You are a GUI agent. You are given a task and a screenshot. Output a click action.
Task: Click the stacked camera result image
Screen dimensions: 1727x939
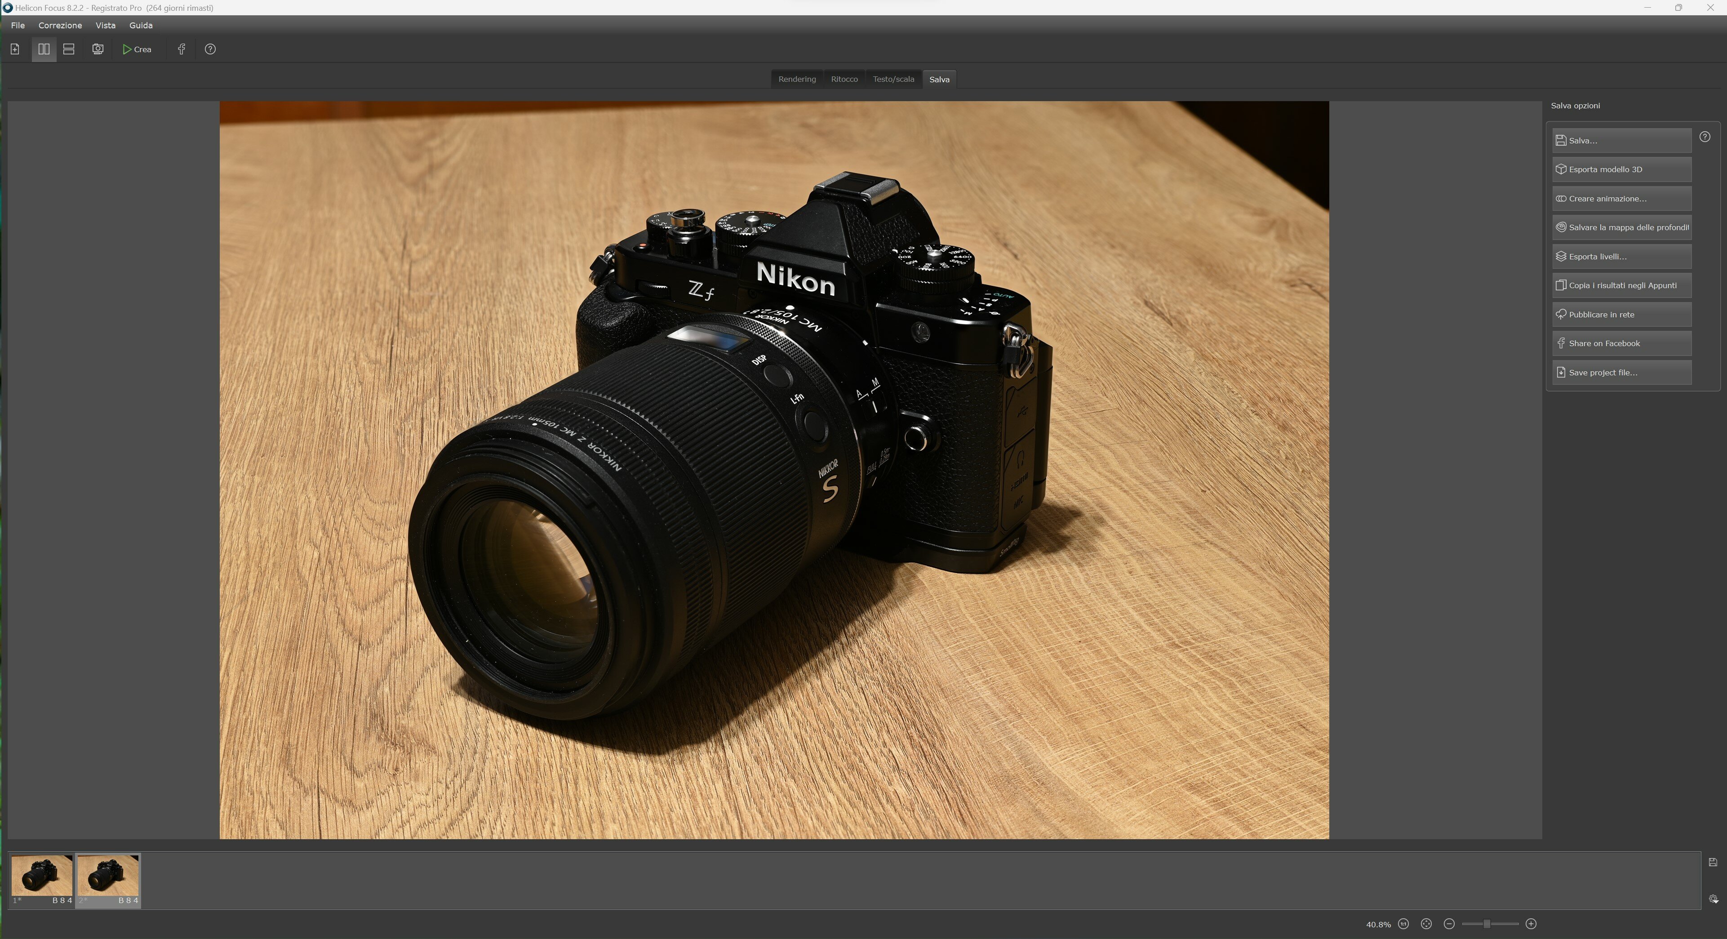774,469
